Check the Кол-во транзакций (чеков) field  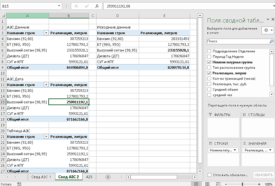[209, 79]
